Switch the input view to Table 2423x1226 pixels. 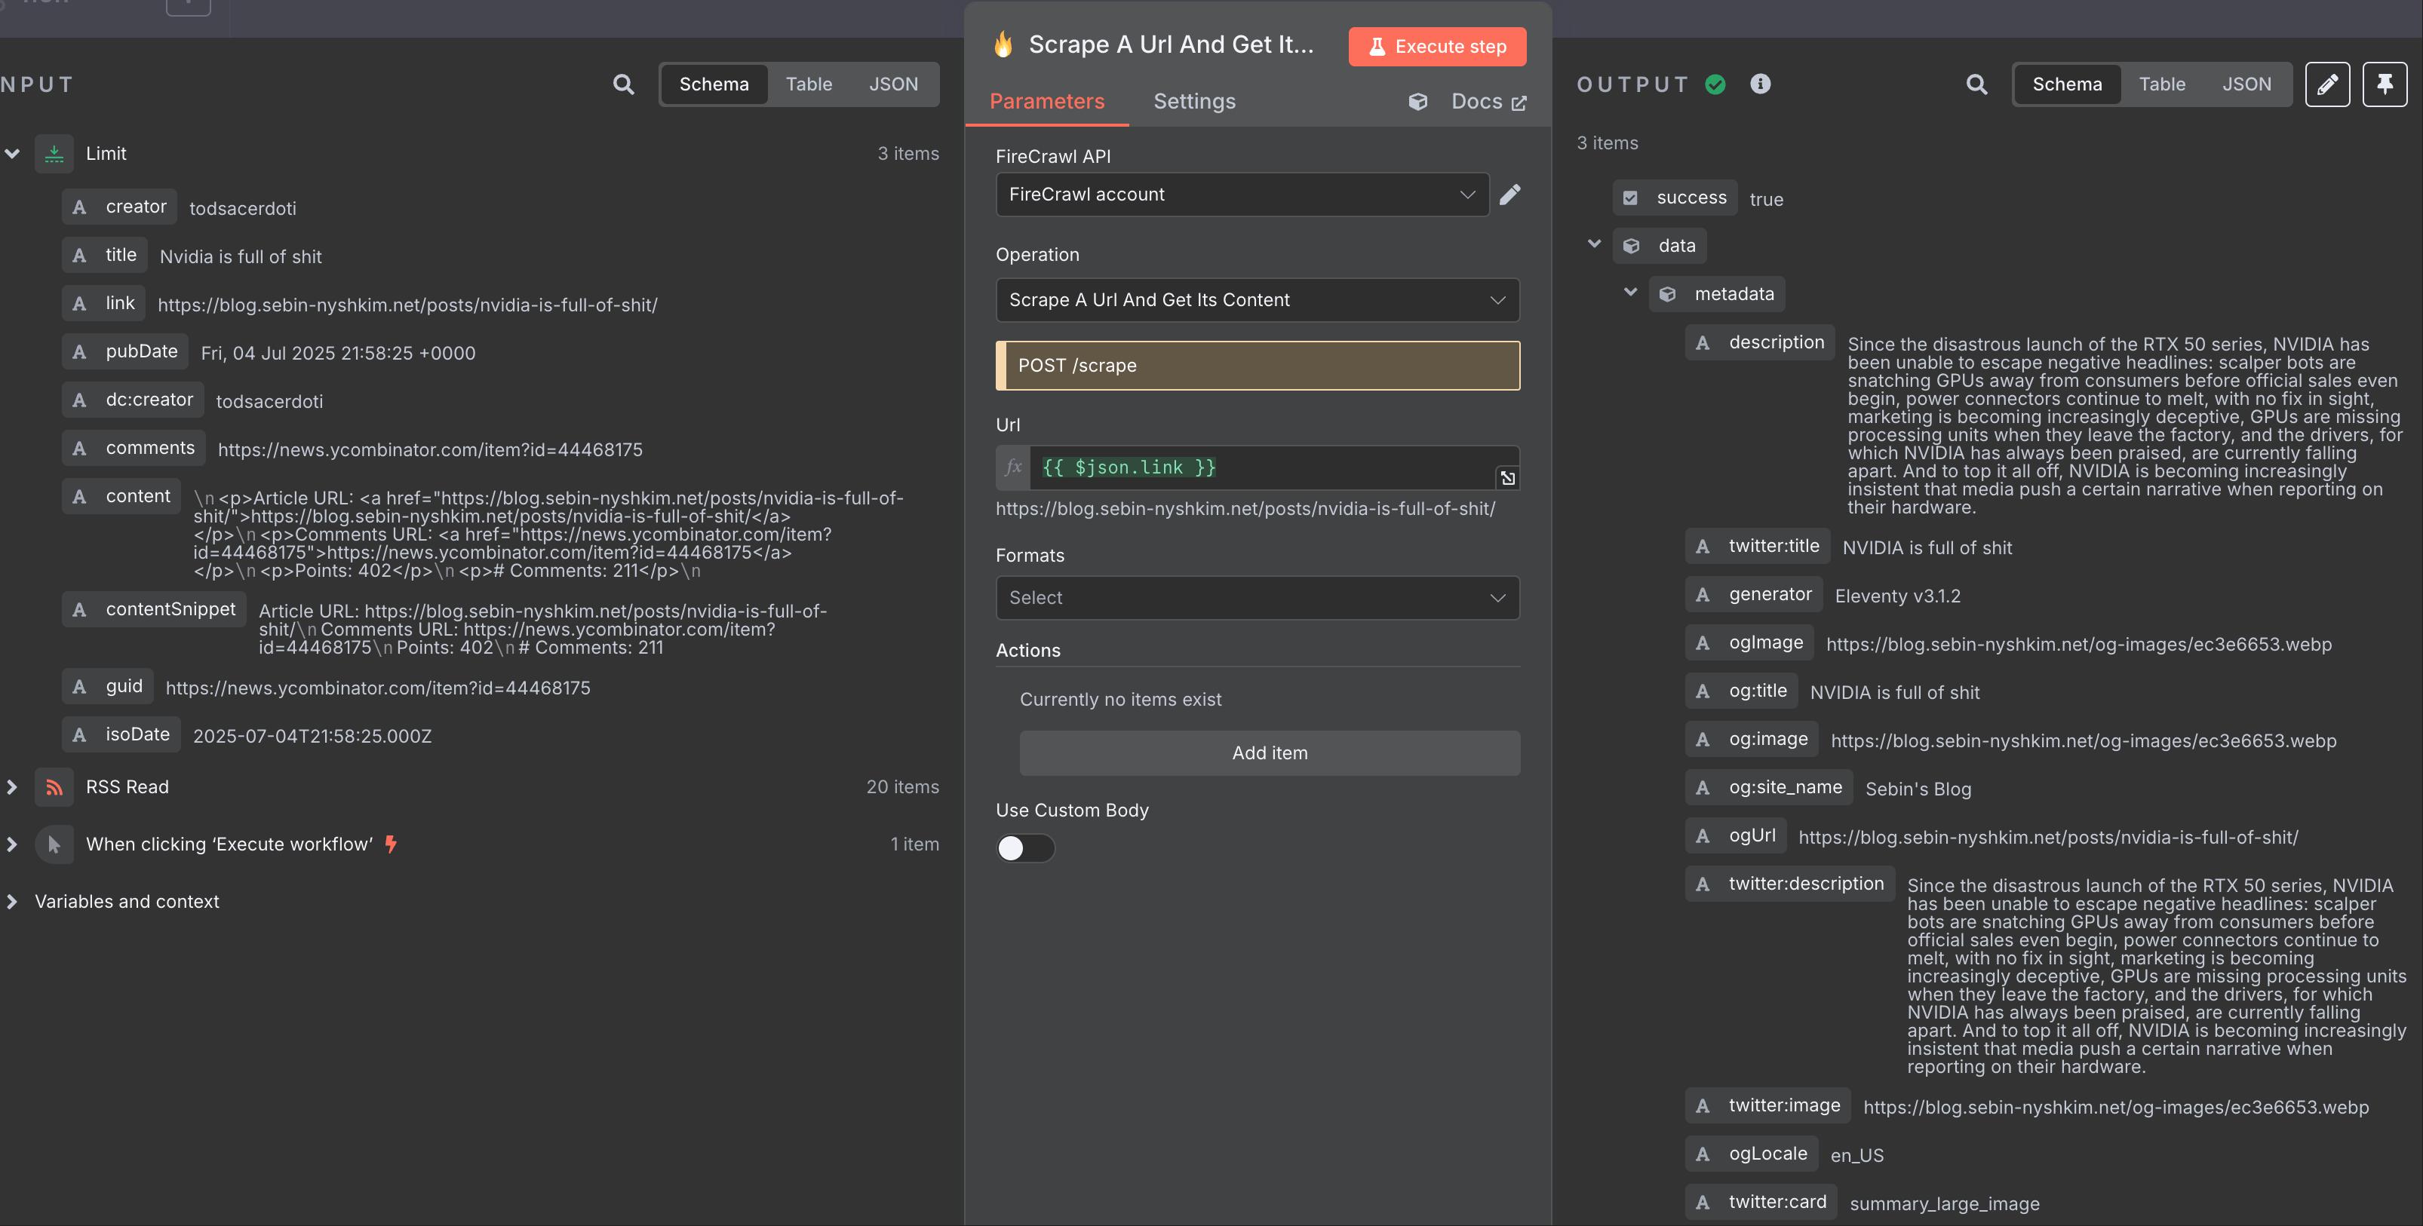(808, 84)
